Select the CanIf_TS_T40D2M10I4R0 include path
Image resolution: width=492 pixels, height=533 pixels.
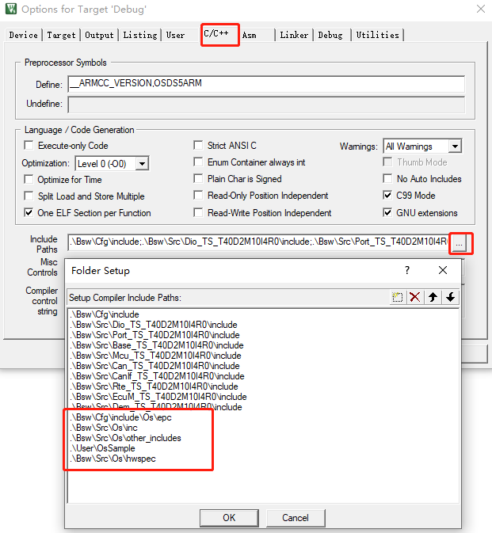coord(157,376)
